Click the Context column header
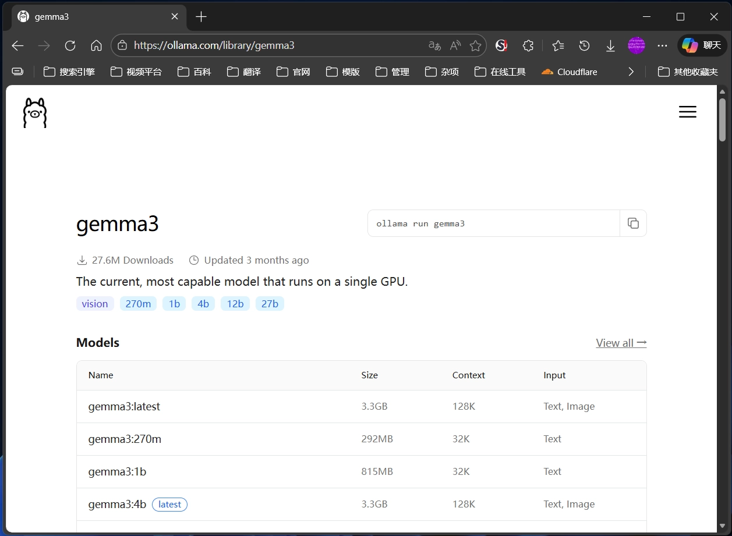The image size is (732, 536). (x=469, y=375)
